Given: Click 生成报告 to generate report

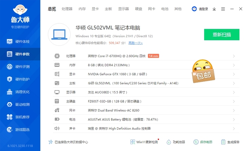Looking at the screenshot, I should click(x=230, y=142).
